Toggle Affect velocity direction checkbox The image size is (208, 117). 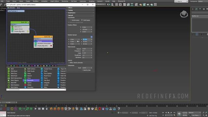click(x=69, y=63)
